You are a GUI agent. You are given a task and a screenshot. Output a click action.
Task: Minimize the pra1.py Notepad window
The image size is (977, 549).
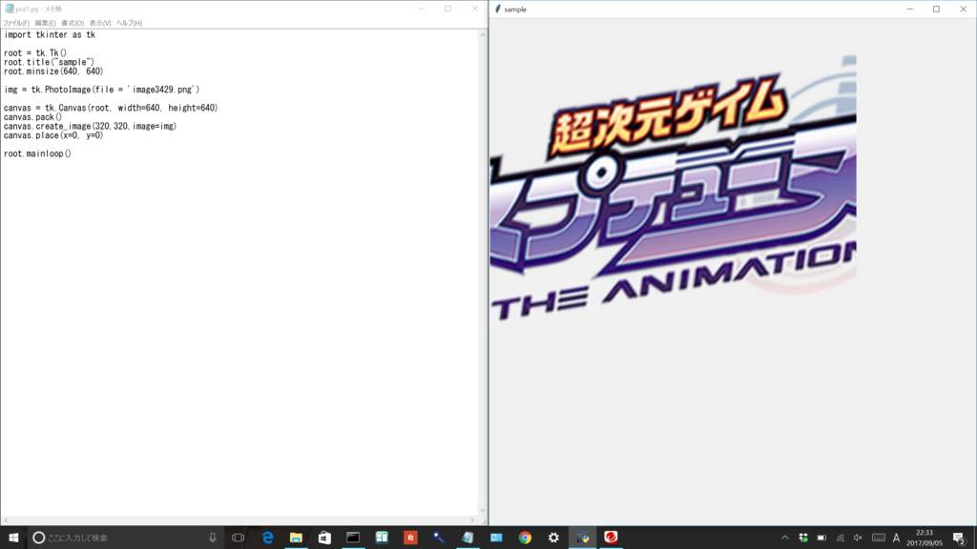tap(421, 9)
